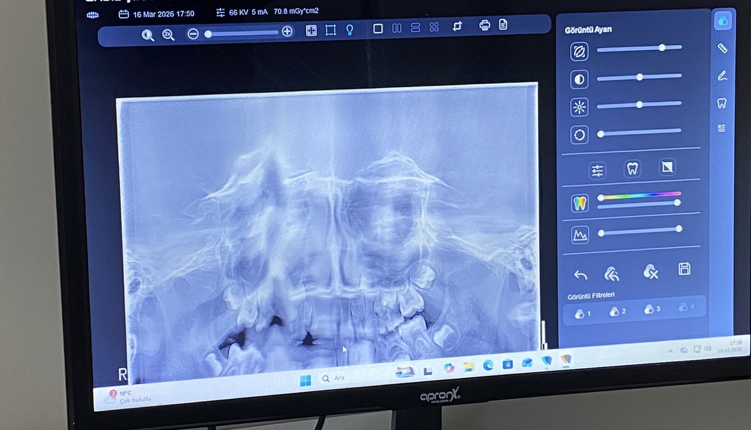Switch to two-column split layout
751x430 pixels.
tap(397, 28)
